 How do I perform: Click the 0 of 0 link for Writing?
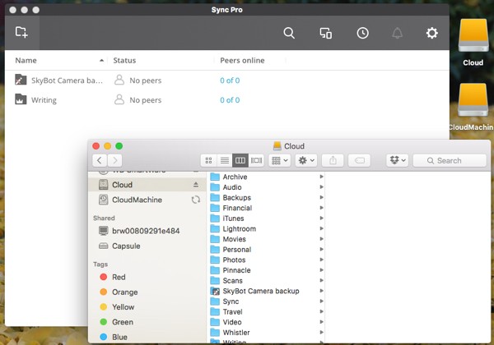[230, 100]
